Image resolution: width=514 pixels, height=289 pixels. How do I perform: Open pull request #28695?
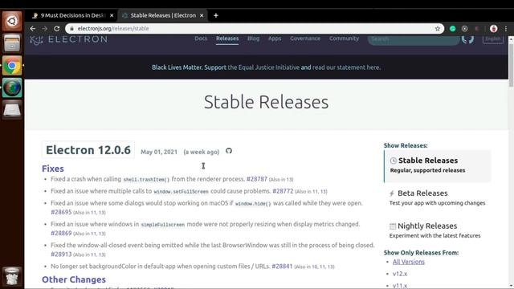61,212
